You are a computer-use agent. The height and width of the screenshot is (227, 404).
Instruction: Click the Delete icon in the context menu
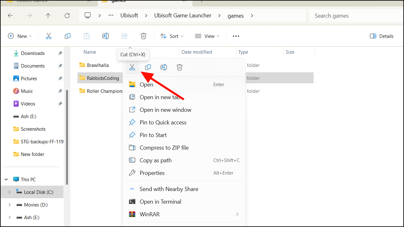click(x=179, y=67)
